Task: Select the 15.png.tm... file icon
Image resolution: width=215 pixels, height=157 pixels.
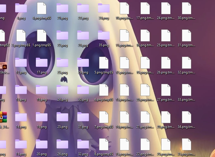Action: 124,144
